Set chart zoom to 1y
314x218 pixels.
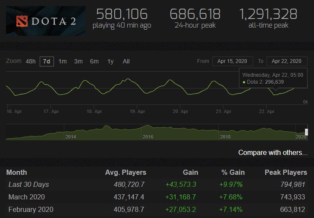(110, 61)
